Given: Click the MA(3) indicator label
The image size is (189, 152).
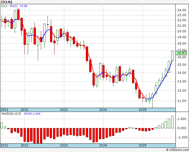Looking at the screenshot, I should (14, 6).
